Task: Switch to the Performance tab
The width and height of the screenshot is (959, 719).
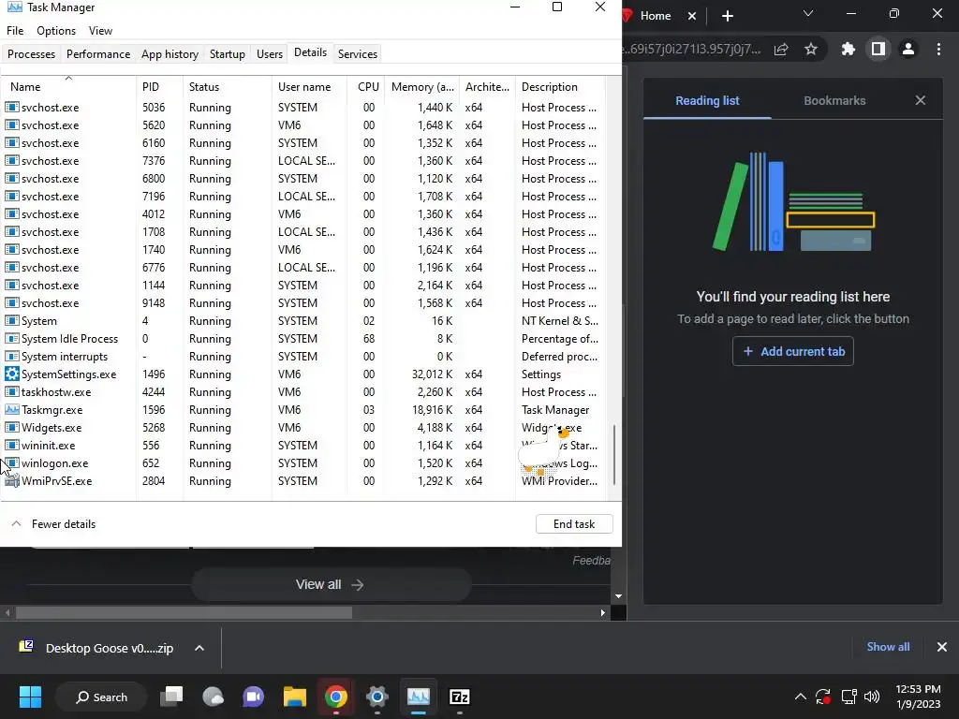Action: click(98, 53)
